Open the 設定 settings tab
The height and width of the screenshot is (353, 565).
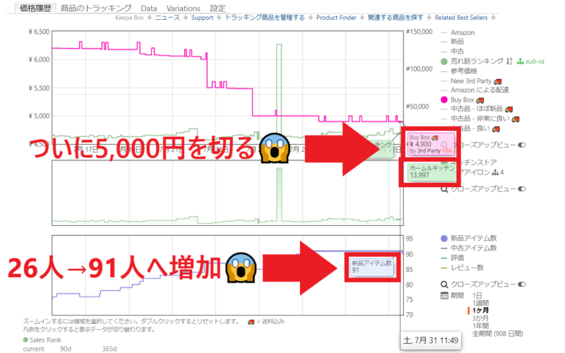click(x=218, y=8)
